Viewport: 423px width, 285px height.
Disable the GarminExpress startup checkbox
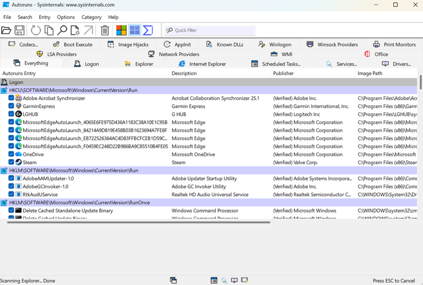point(11,107)
